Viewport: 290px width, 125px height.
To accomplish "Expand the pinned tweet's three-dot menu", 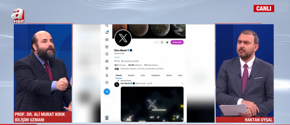I will [182, 83].
